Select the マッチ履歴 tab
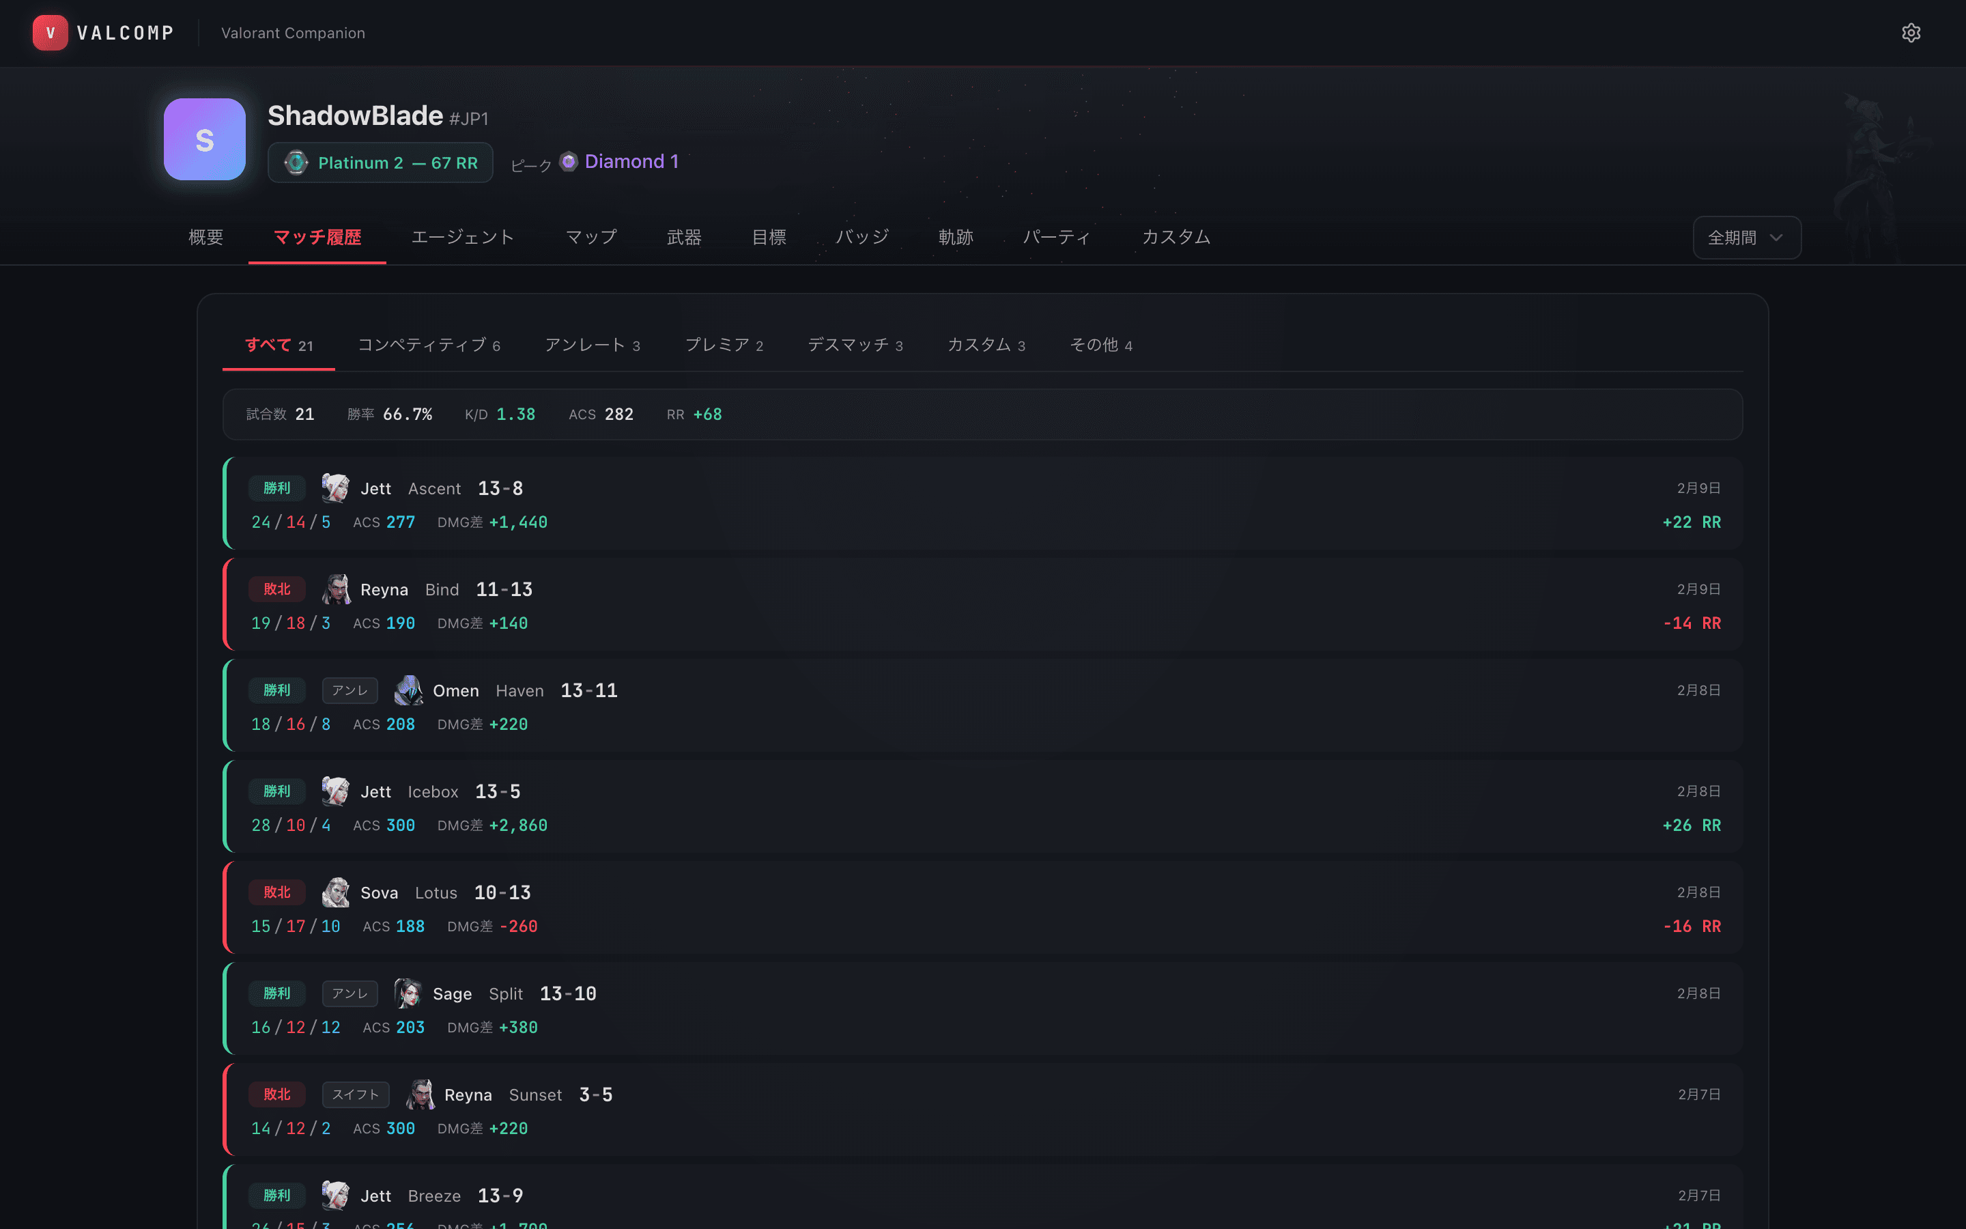This screenshot has height=1229, width=1966. (317, 238)
